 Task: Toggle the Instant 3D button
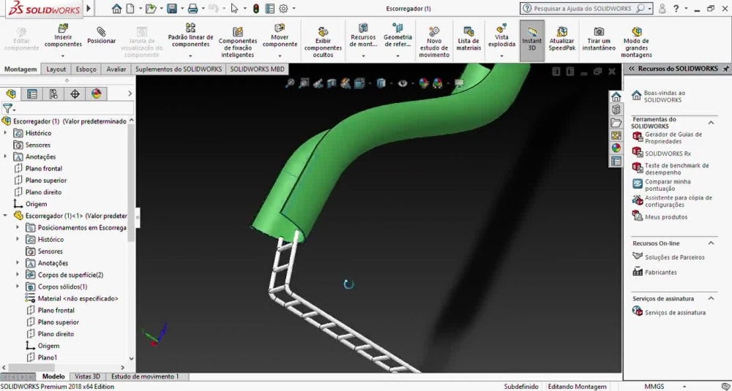tap(531, 40)
